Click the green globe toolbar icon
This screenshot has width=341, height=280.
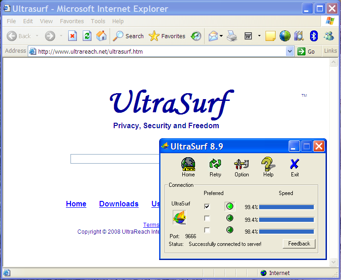point(285,36)
